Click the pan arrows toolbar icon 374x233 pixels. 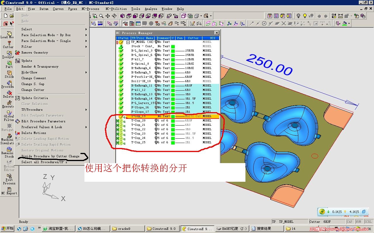click(108, 16)
